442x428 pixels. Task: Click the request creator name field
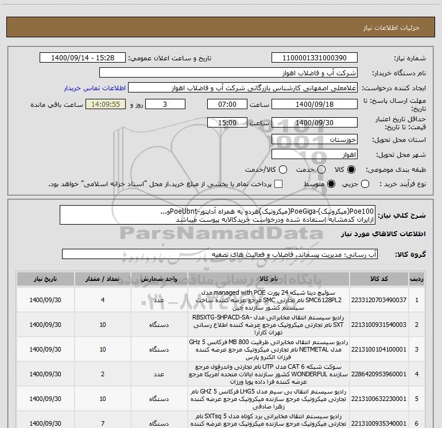pos(243,88)
